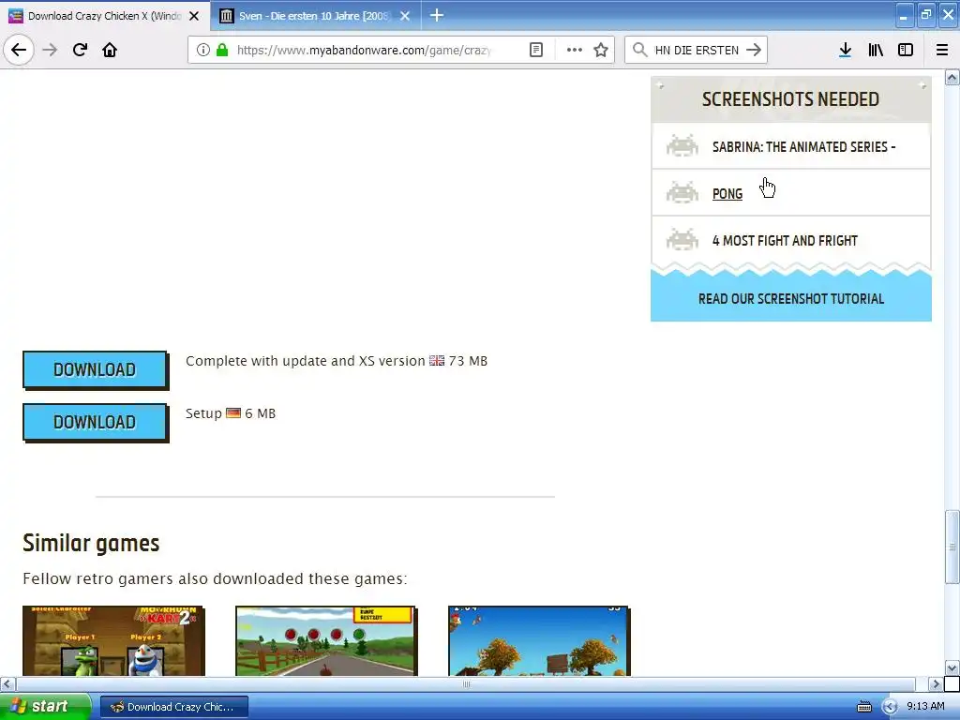Image resolution: width=960 pixels, height=720 pixels.
Task: Click the horizontal scrollbar thumb
Action: (465, 683)
